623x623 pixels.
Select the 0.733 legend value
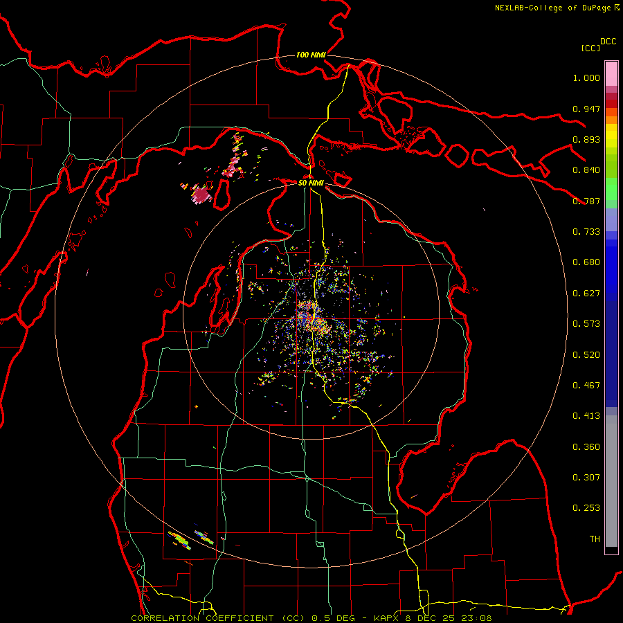click(586, 231)
